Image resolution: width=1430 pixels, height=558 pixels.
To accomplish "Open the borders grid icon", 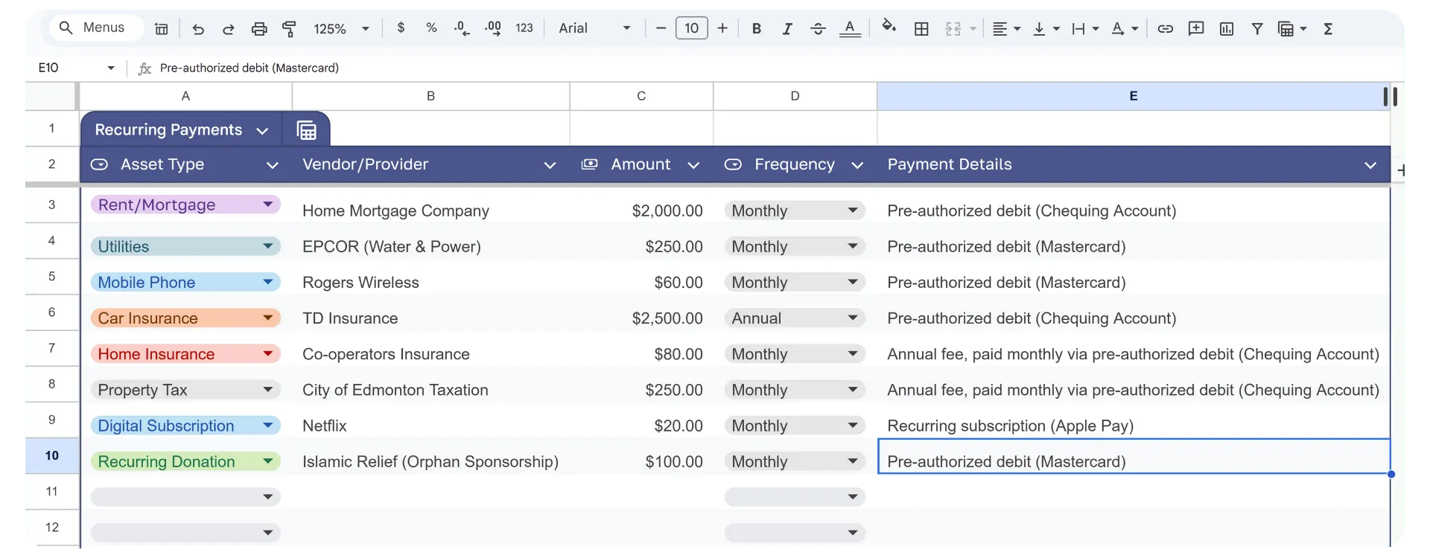I will tap(921, 28).
